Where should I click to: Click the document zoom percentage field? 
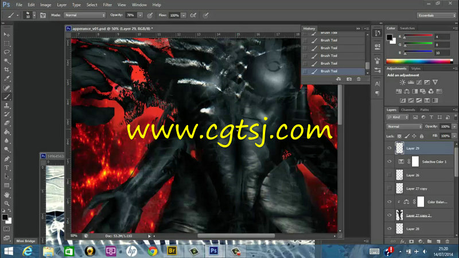[75, 236]
